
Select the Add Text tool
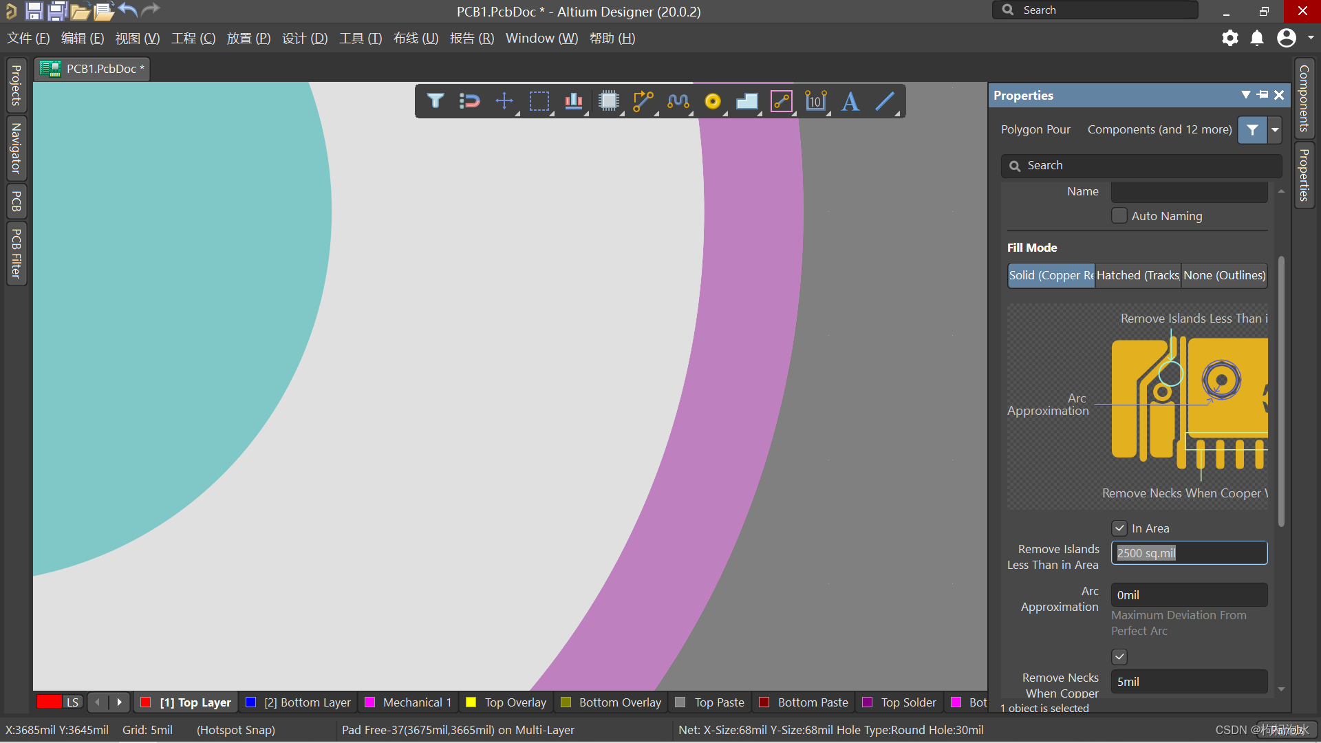[x=850, y=100]
